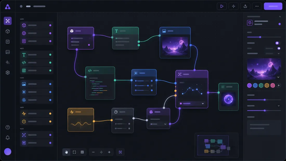
Task: Open the sparkle effects section in left sidebar
Action: pyautogui.click(x=8, y=62)
